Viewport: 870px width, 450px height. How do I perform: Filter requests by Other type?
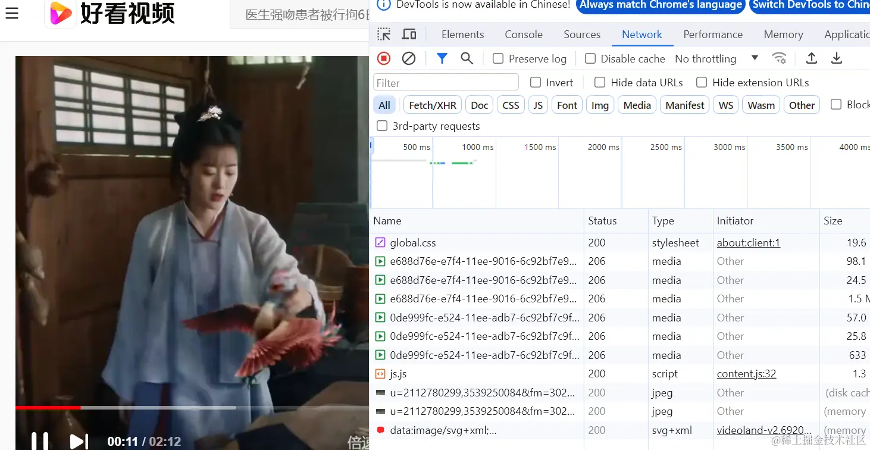[802, 105]
